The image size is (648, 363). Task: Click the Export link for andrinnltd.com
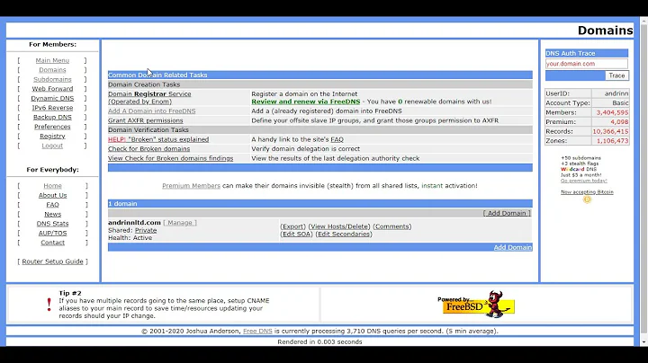[293, 226]
